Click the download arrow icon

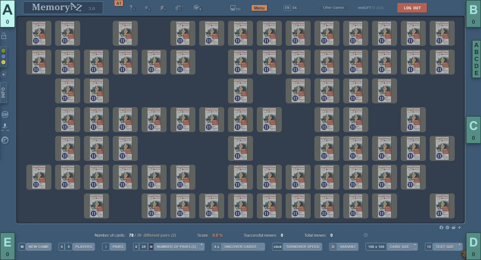click(5, 127)
